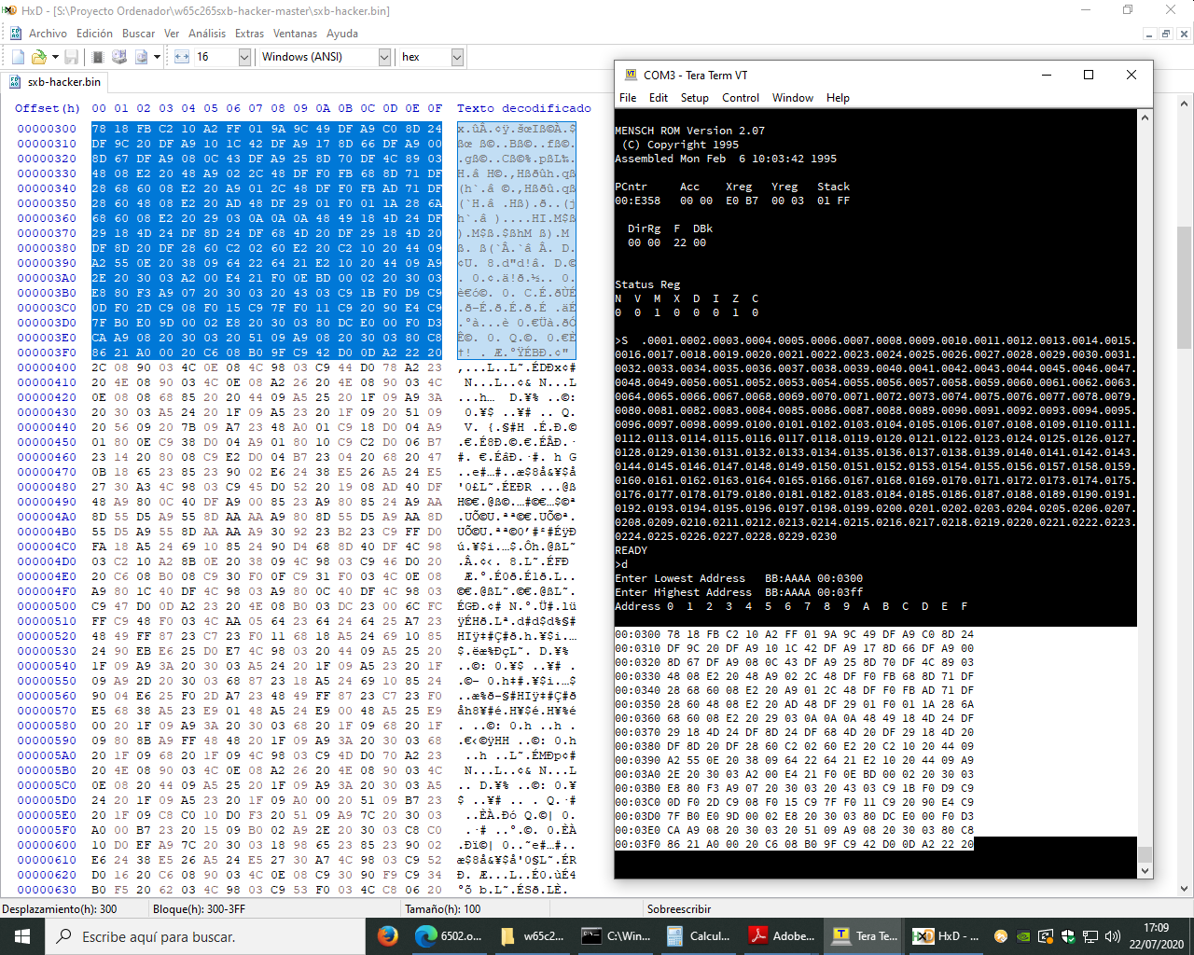The height and width of the screenshot is (955, 1194).
Task: Click the bytes-per-row width icon
Action: tap(182, 57)
